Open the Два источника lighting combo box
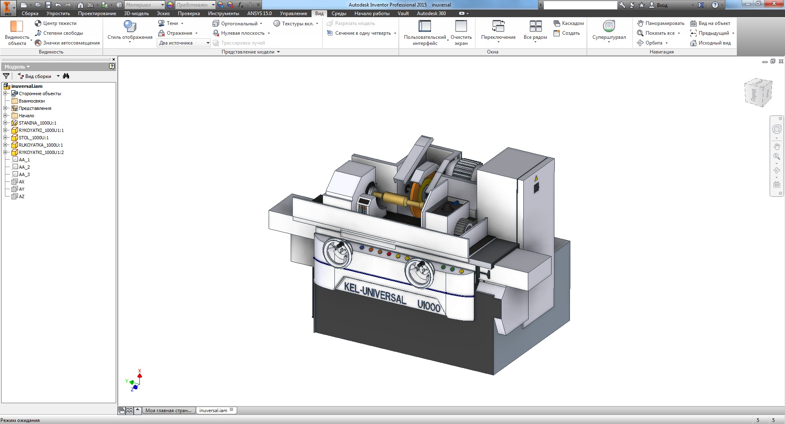Image resolution: width=785 pixels, height=424 pixels. pos(183,43)
